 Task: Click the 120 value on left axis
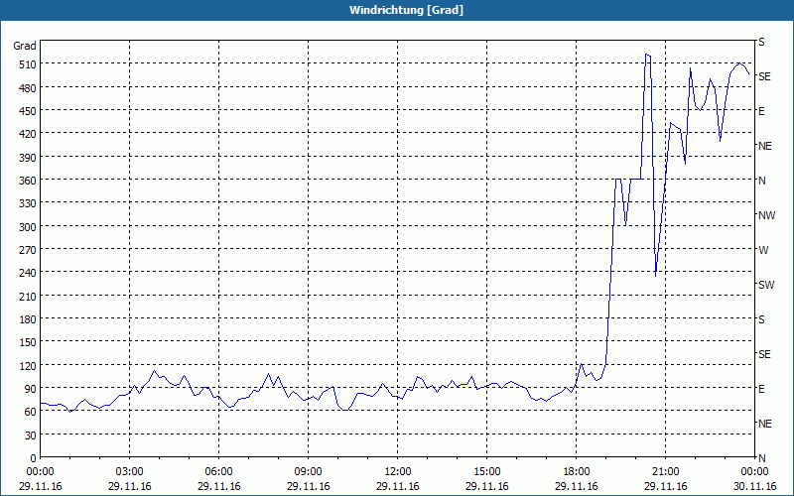pyautogui.click(x=28, y=366)
